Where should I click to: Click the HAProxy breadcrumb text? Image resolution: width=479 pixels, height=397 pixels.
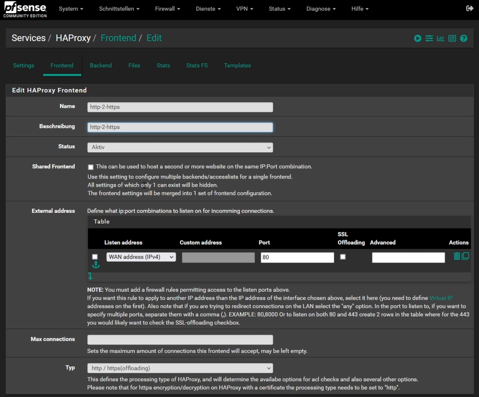pos(73,38)
